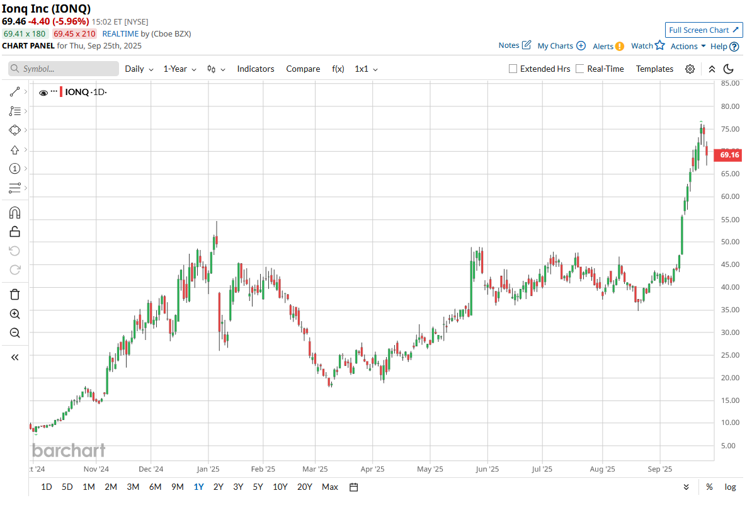
Task: Select the 5D time range
Action: coord(67,487)
